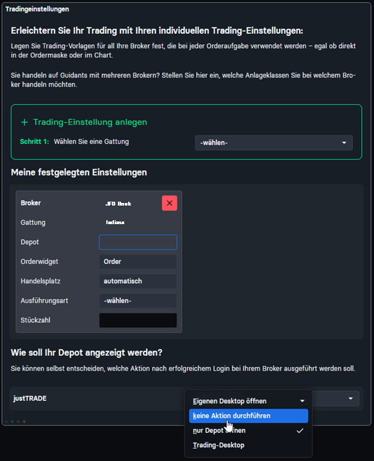Click the Depot input field

coord(138,242)
